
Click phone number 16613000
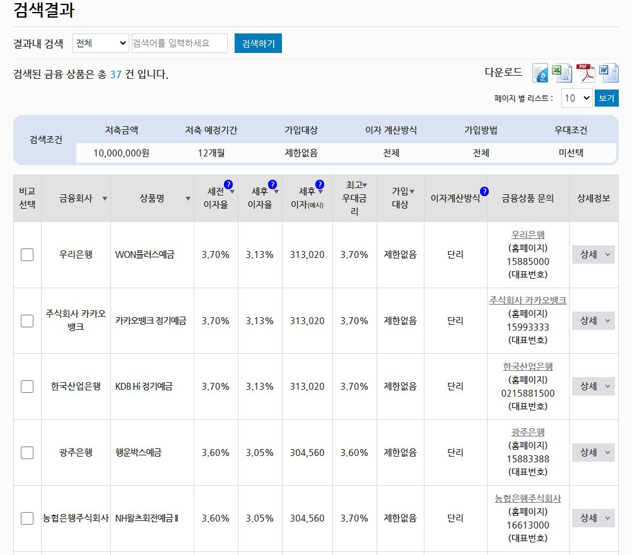click(527, 525)
